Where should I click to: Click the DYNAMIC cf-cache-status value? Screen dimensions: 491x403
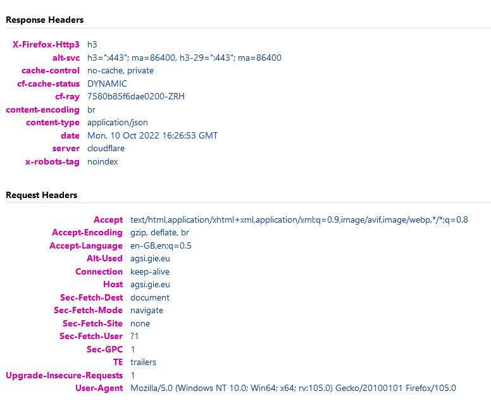point(107,84)
